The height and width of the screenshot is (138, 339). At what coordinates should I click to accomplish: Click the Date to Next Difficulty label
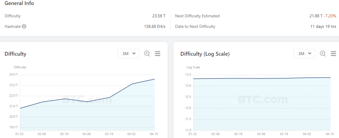(x=195, y=26)
